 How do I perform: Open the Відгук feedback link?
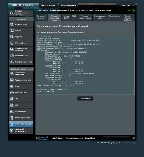(87, 138)
